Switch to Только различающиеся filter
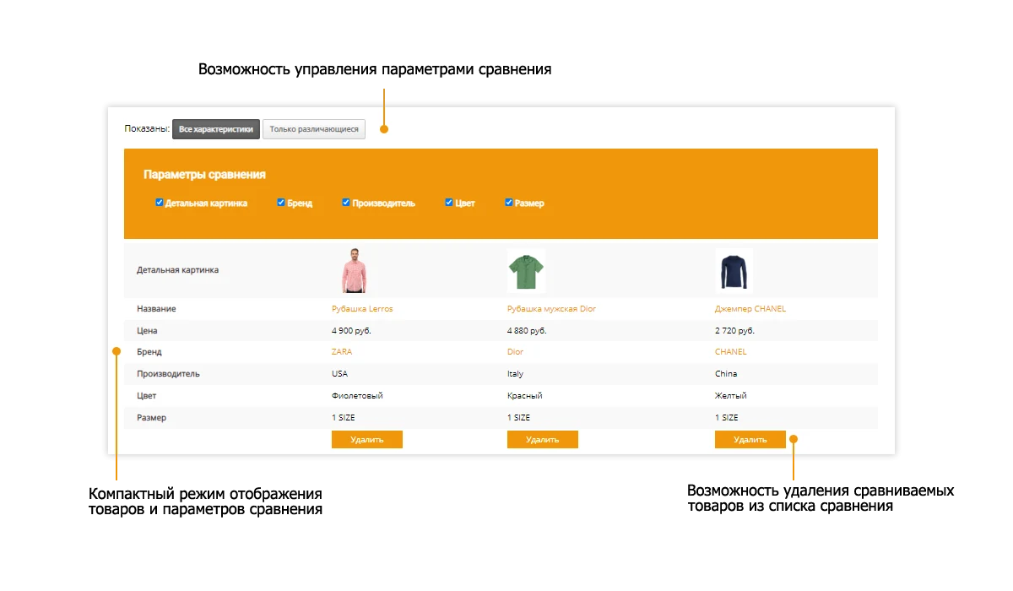 tap(314, 129)
